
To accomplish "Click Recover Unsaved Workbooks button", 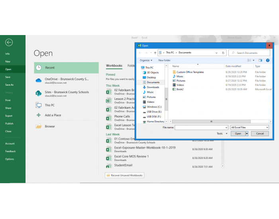I will [124, 175].
